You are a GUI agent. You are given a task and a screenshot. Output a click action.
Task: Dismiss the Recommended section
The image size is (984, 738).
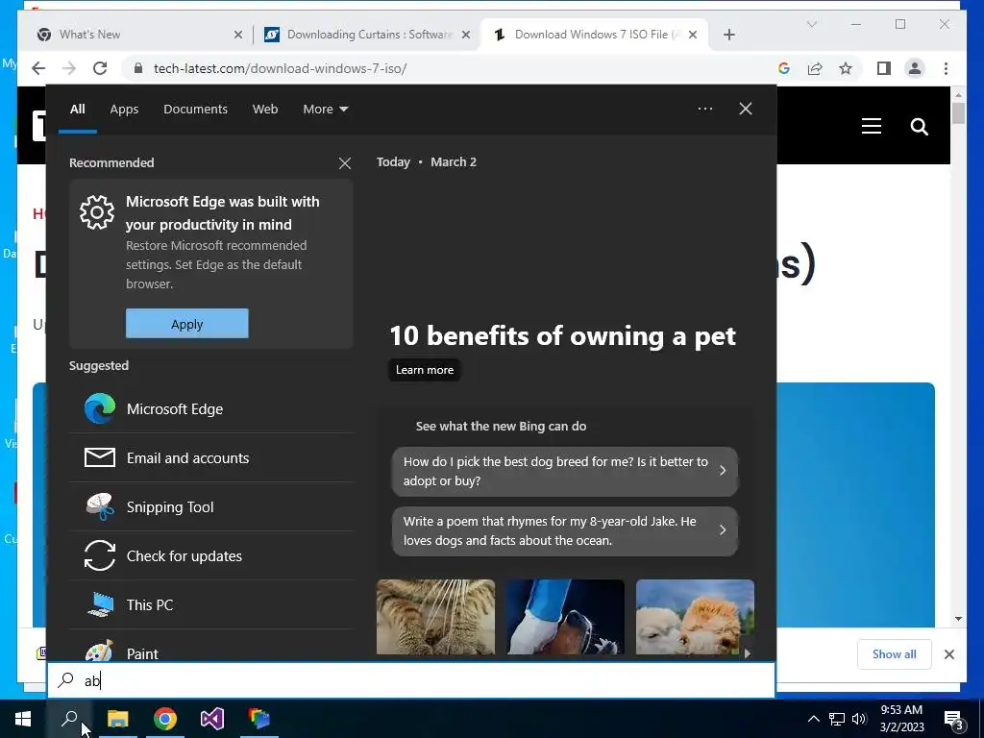345,163
